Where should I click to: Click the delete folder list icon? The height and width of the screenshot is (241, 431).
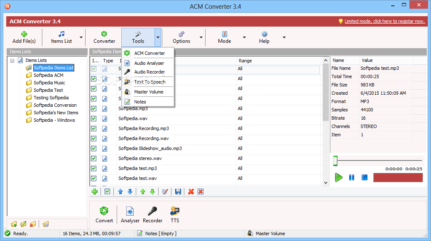pos(33,224)
